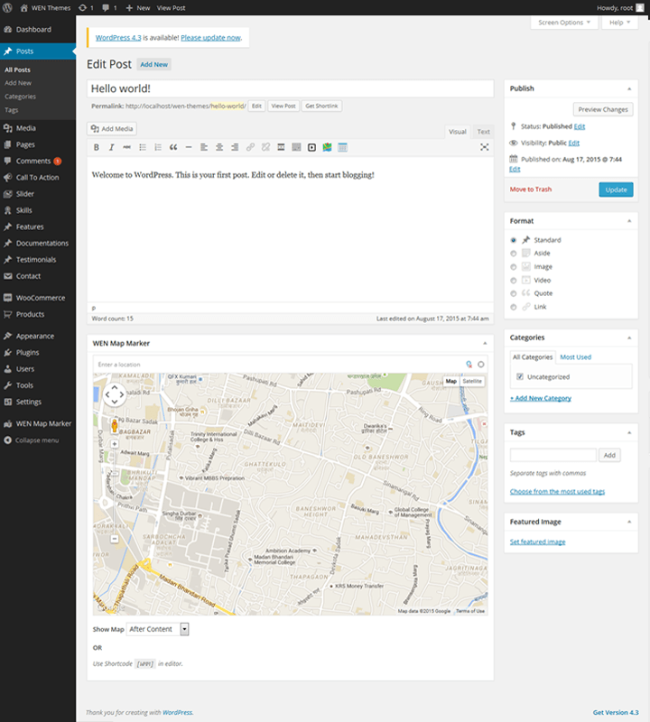Open the Show Map dropdown
Screen dimensions: 650x722
click(x=157, y=629)
